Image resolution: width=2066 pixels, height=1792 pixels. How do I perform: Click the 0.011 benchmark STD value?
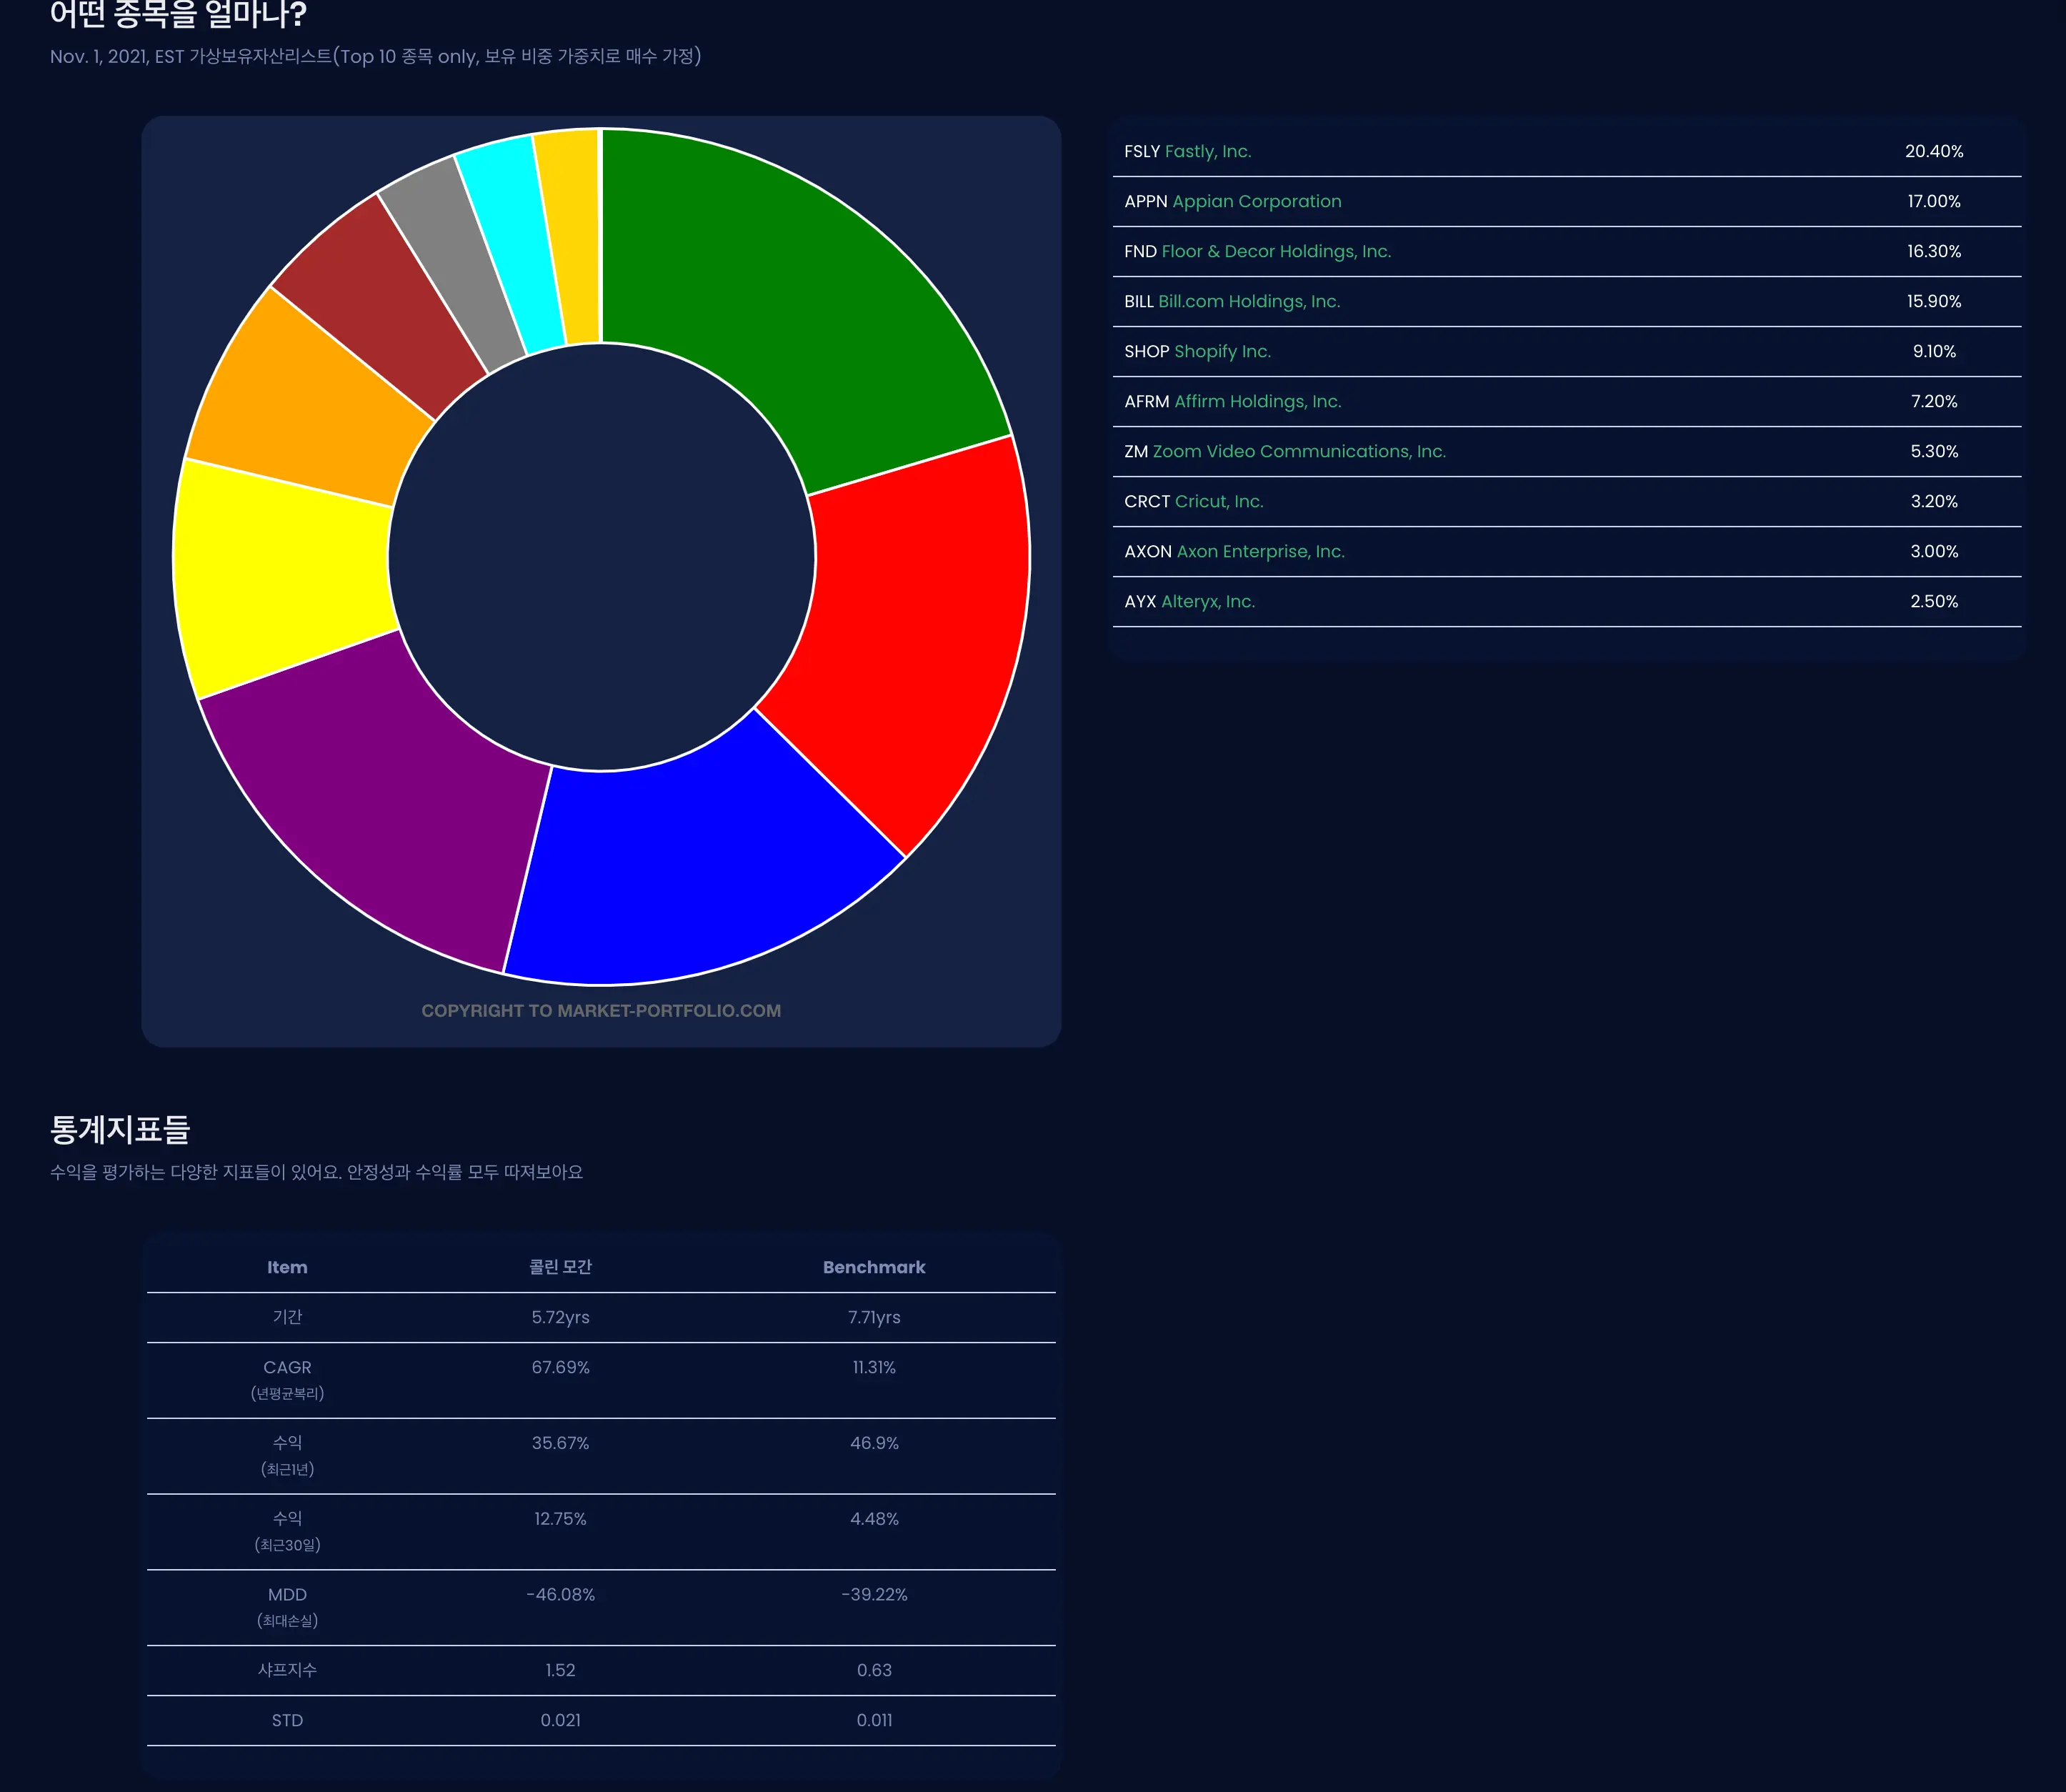coord(874,1720)
